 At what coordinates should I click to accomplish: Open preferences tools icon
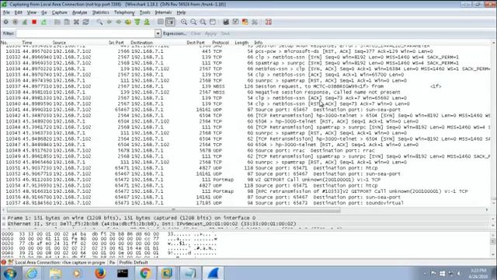tap(255, 22)
